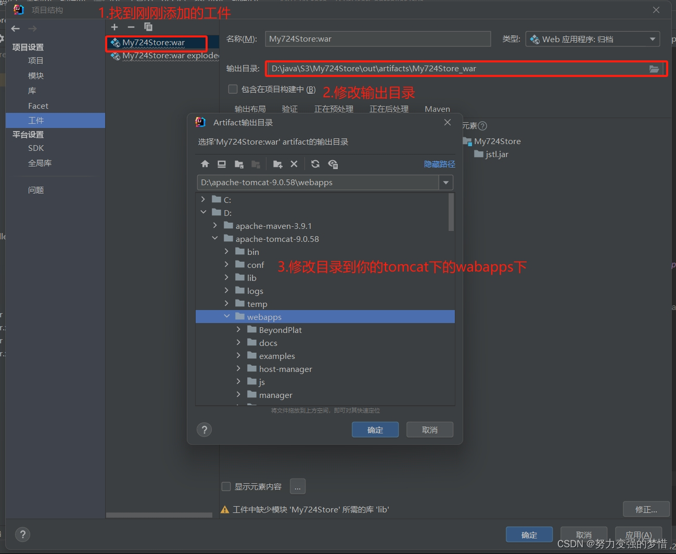Expand the C: drive node
676x554 pixels.
tap(203, 199)
